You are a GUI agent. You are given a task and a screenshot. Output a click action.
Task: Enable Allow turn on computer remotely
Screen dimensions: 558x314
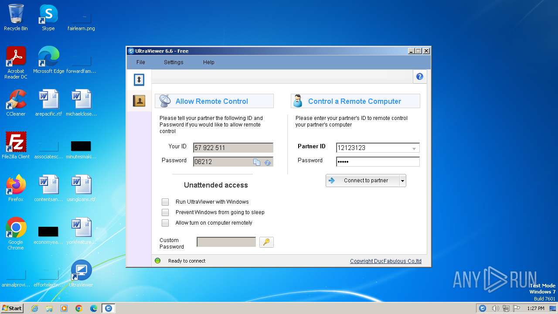pyautogui.click(x=165, y=223)
